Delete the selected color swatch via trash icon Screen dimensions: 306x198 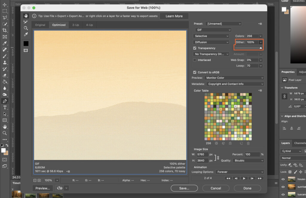click(x=248, y=143)
